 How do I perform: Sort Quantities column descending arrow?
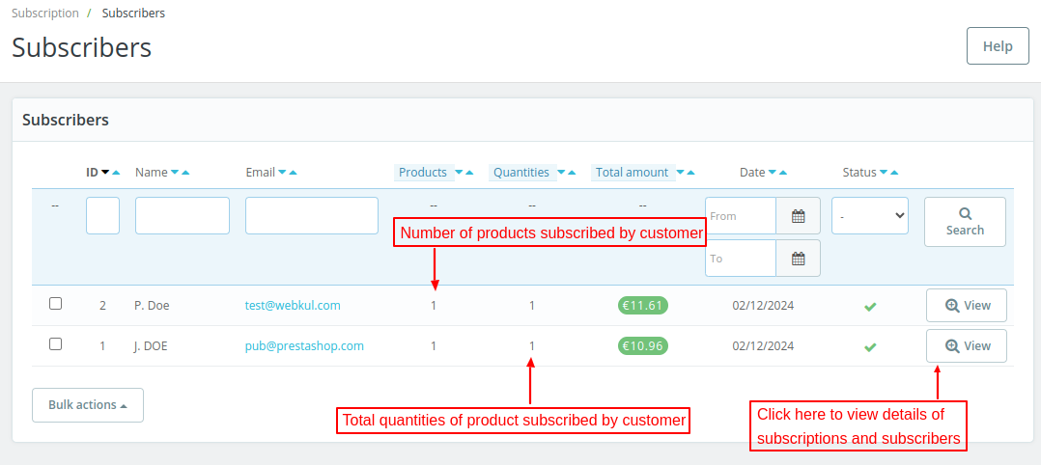(x=562, y=173)
